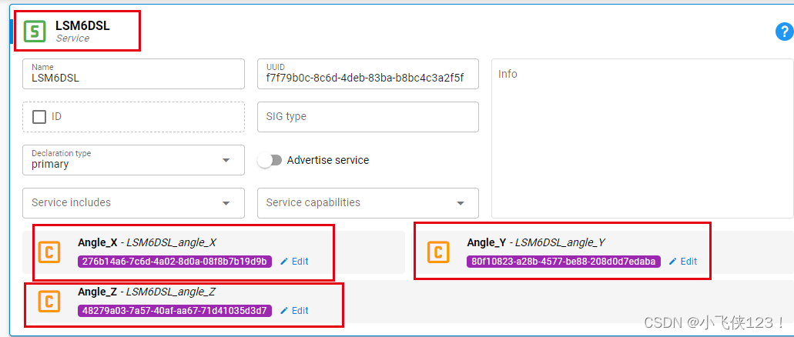794x337 pixels.
Task: Click the pencil icon beside Angle_X UUID
Action: click(x=284, y=262)
